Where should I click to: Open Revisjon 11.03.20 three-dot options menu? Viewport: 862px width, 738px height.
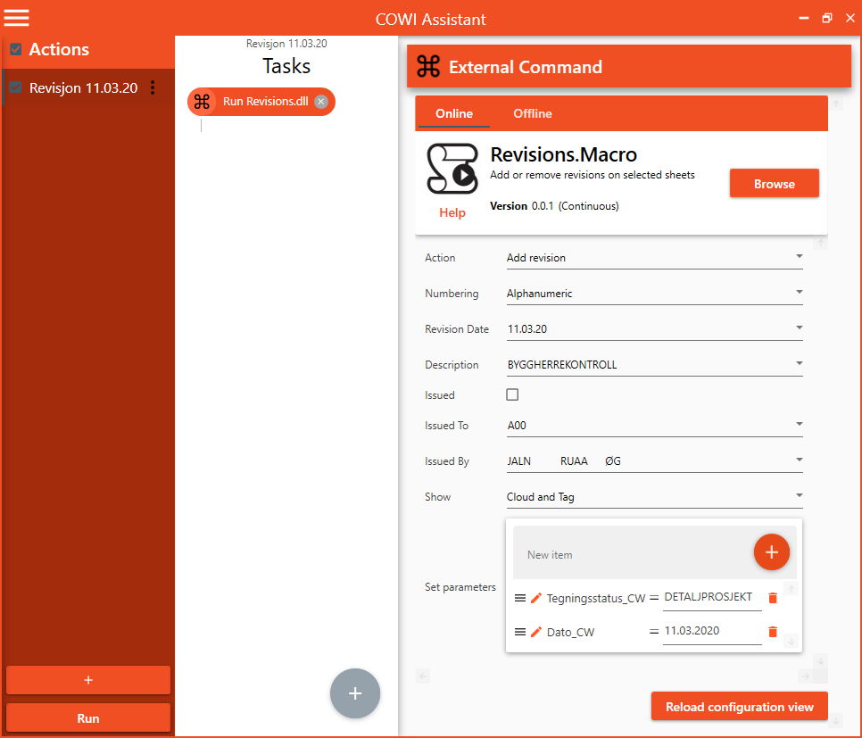point(153,87)
